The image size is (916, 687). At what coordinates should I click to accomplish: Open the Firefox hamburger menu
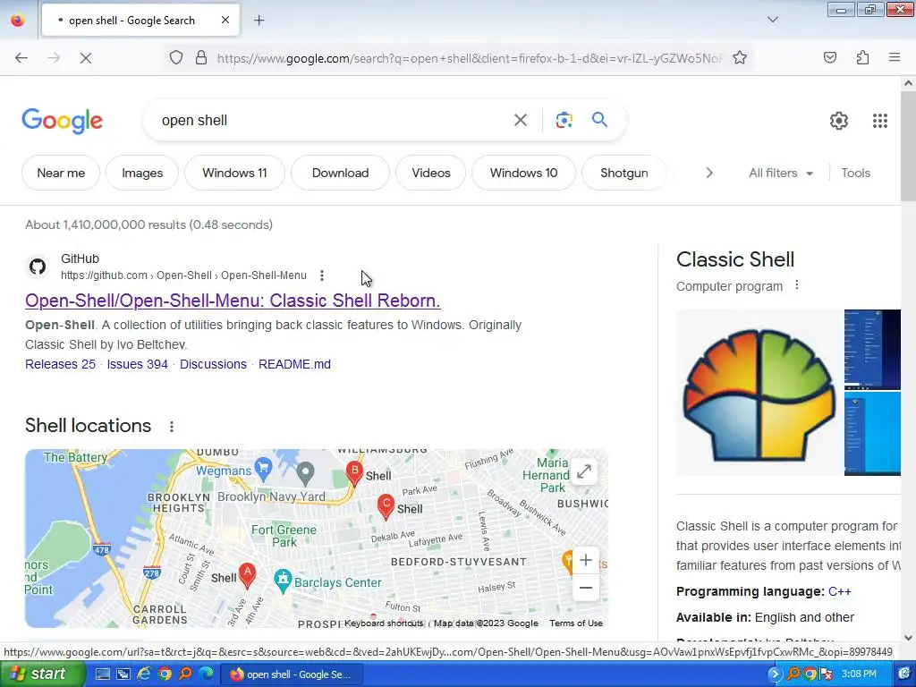point(895,57)
